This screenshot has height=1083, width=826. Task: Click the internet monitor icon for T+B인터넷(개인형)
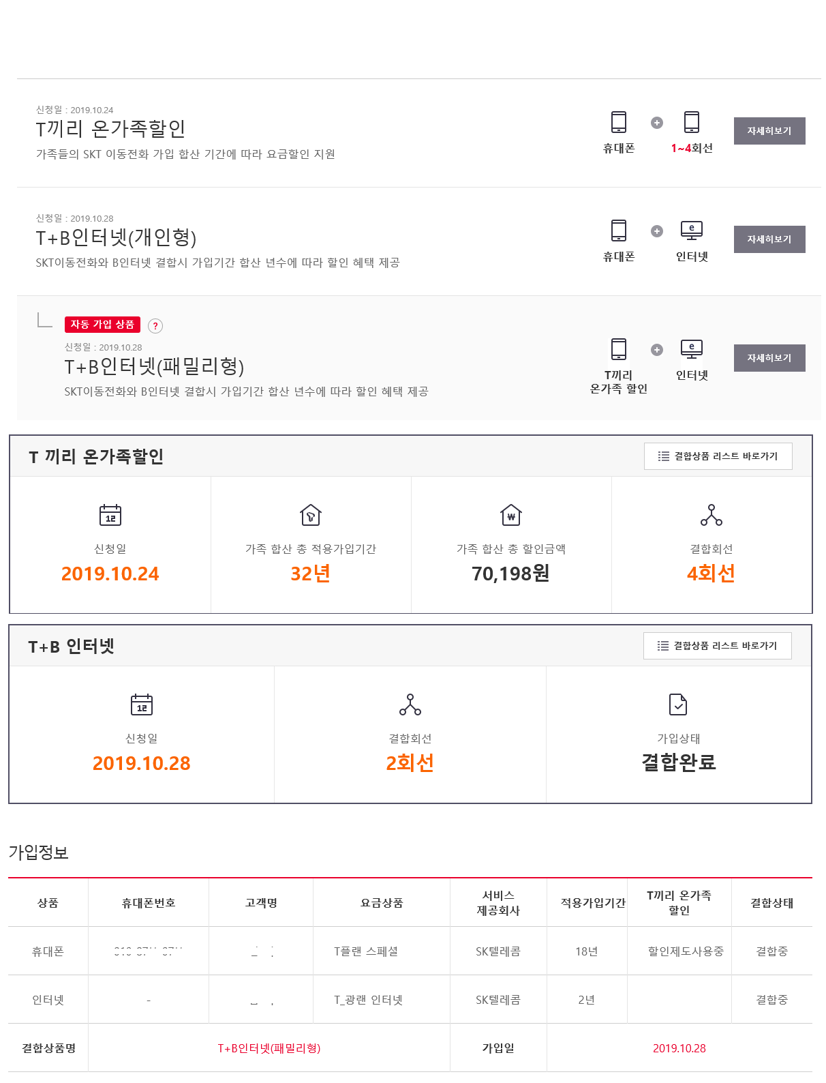(x=691, y=231)
